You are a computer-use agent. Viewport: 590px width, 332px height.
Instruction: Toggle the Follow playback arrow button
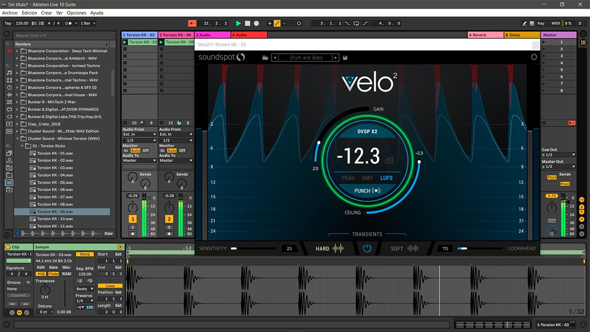(193, 23)
